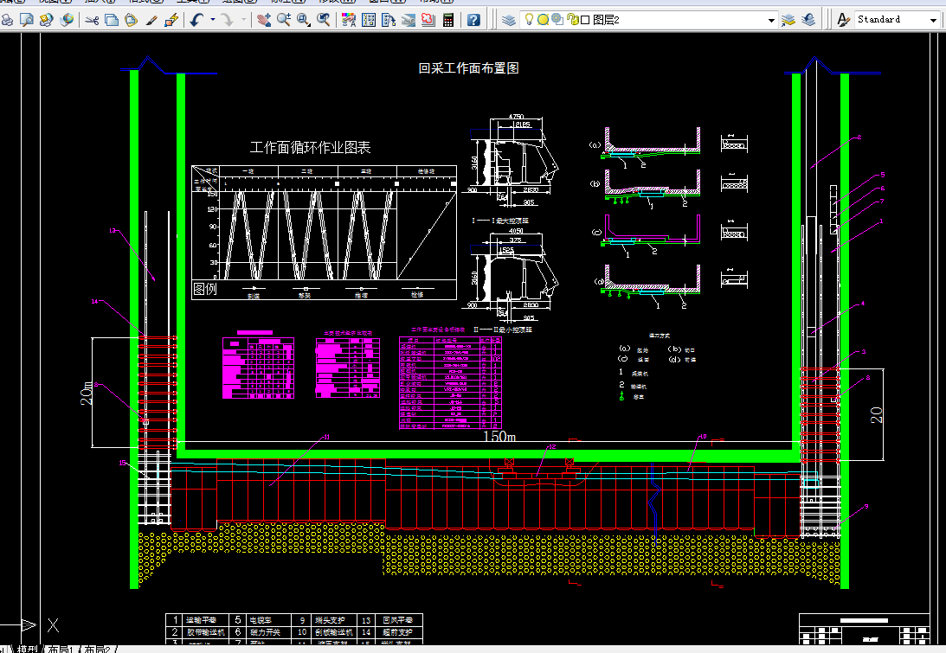
Task: Open the Tool Palettes window icon
Action: pos(389,20)
